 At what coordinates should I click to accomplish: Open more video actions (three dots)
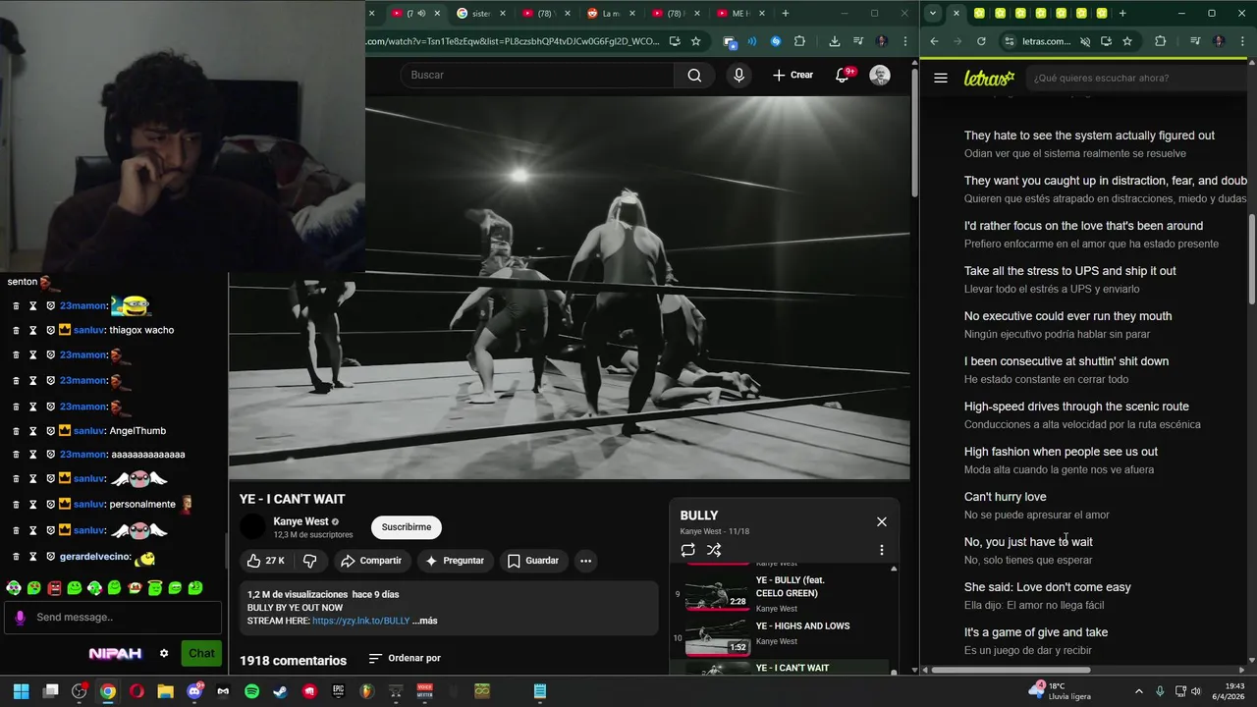click(585, 561)
